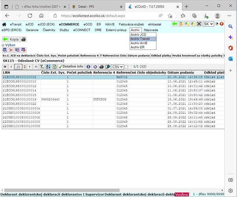The width and height of the screenshot is (237, 197).
Task: Click the small globe icon beside SK dropdown
Action: (x=217, y=24)
